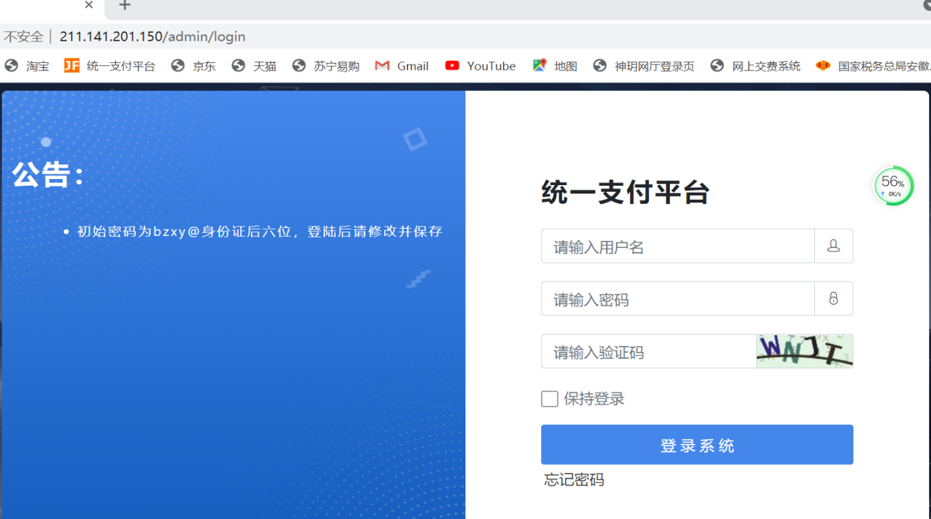Viewport: 931px width, 519px height.
Task: Click the 忘记密码 link
Action: [574, 480]
